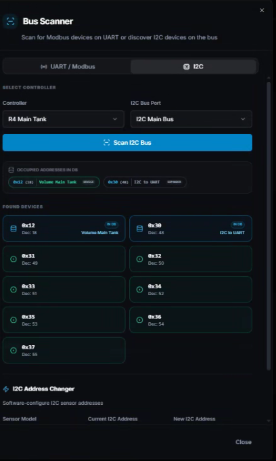This screenshot has width=276, height=461.
Task: Click the circle icon on the 0x37 card
Action: 14,351
